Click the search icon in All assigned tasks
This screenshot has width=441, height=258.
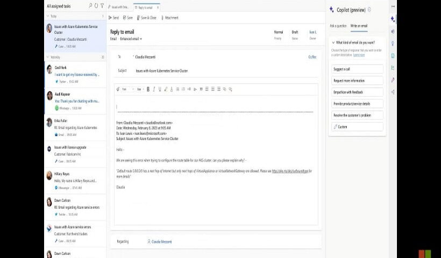point(90,5)
